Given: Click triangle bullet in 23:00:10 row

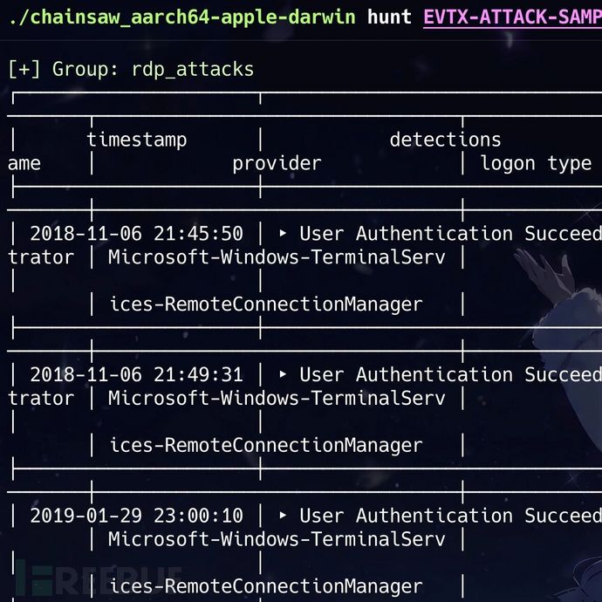Looking at the screenshot, I should [x=283, y=515].
